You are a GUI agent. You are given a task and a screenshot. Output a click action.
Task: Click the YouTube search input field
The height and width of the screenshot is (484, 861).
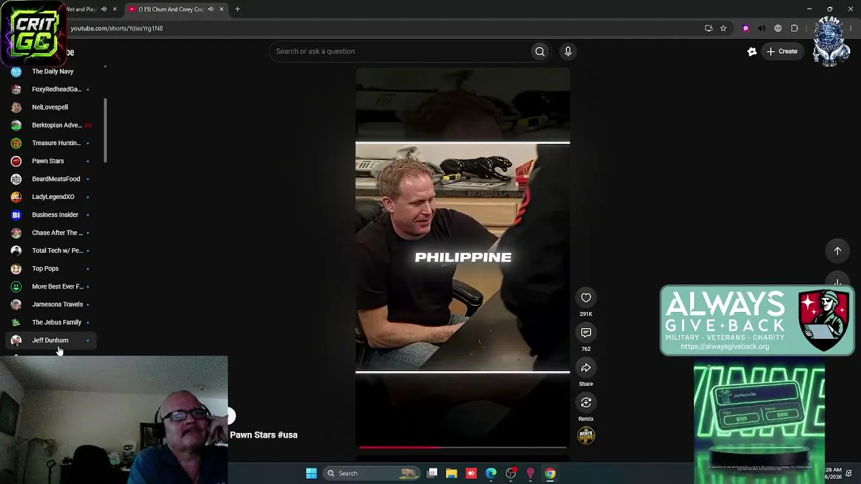[400, 51]
